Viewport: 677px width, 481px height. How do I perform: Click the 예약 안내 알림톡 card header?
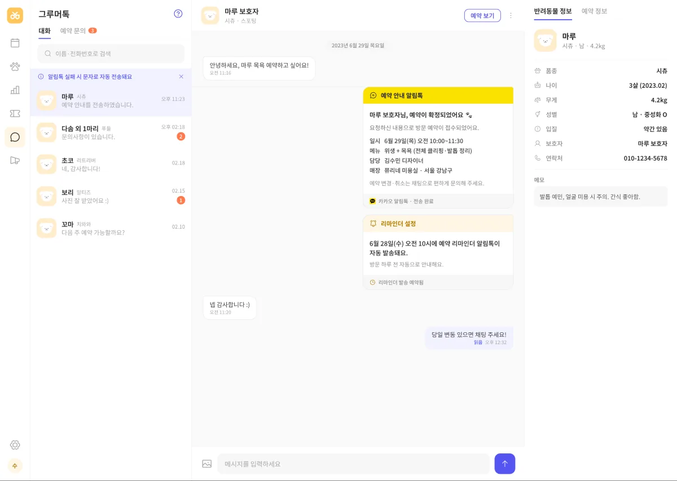pyautogui.click(x=438, y=96)
